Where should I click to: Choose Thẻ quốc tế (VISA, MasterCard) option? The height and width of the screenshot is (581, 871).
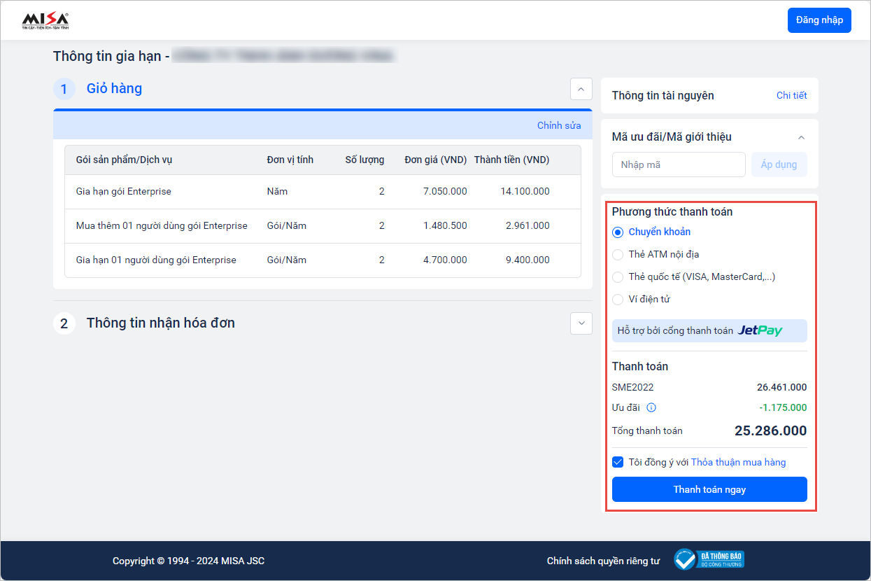tap(618, 277)
